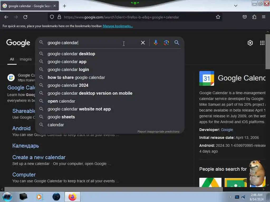Click the vertical page scrollbar thumb
This screenshot has height=202, width=270.
click(268, 52)
